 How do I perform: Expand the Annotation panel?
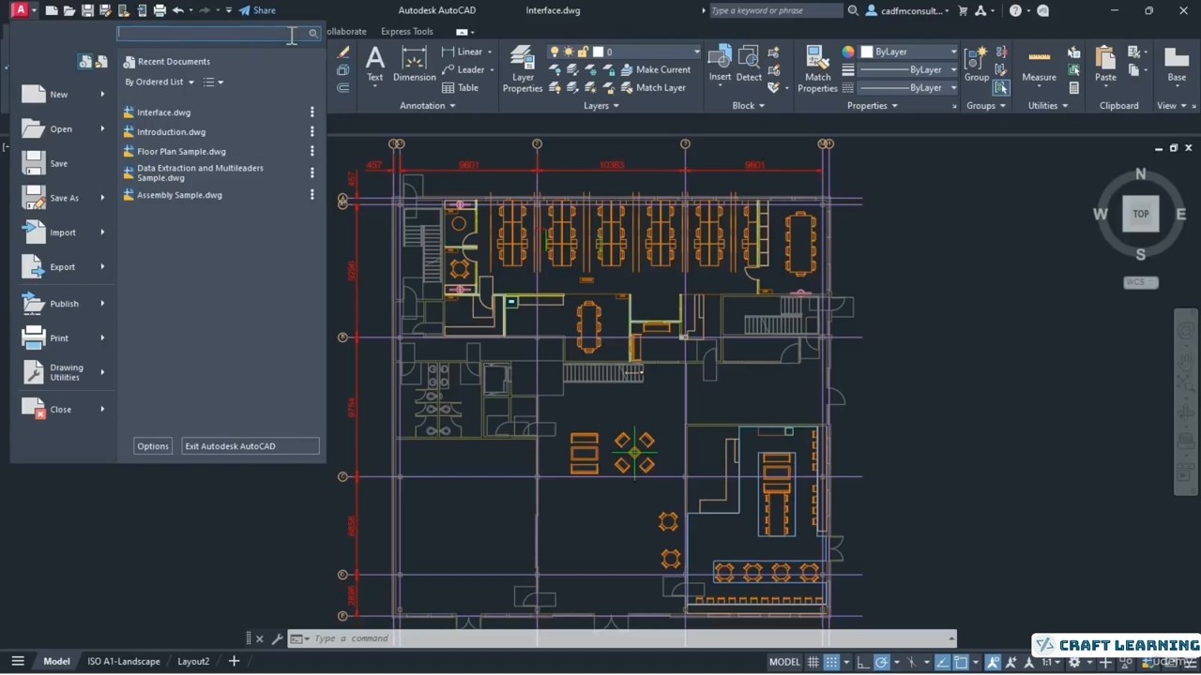427,106
